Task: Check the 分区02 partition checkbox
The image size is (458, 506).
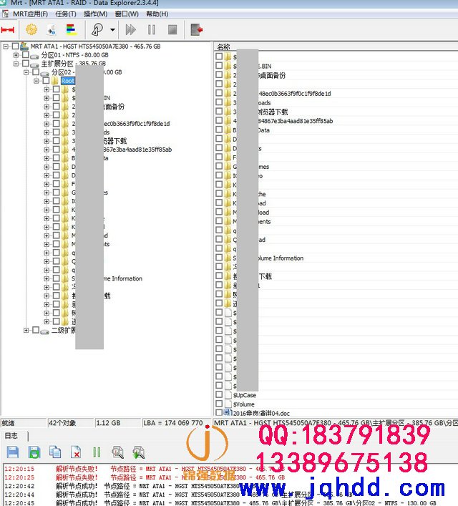Action: [x=36, y=72]
